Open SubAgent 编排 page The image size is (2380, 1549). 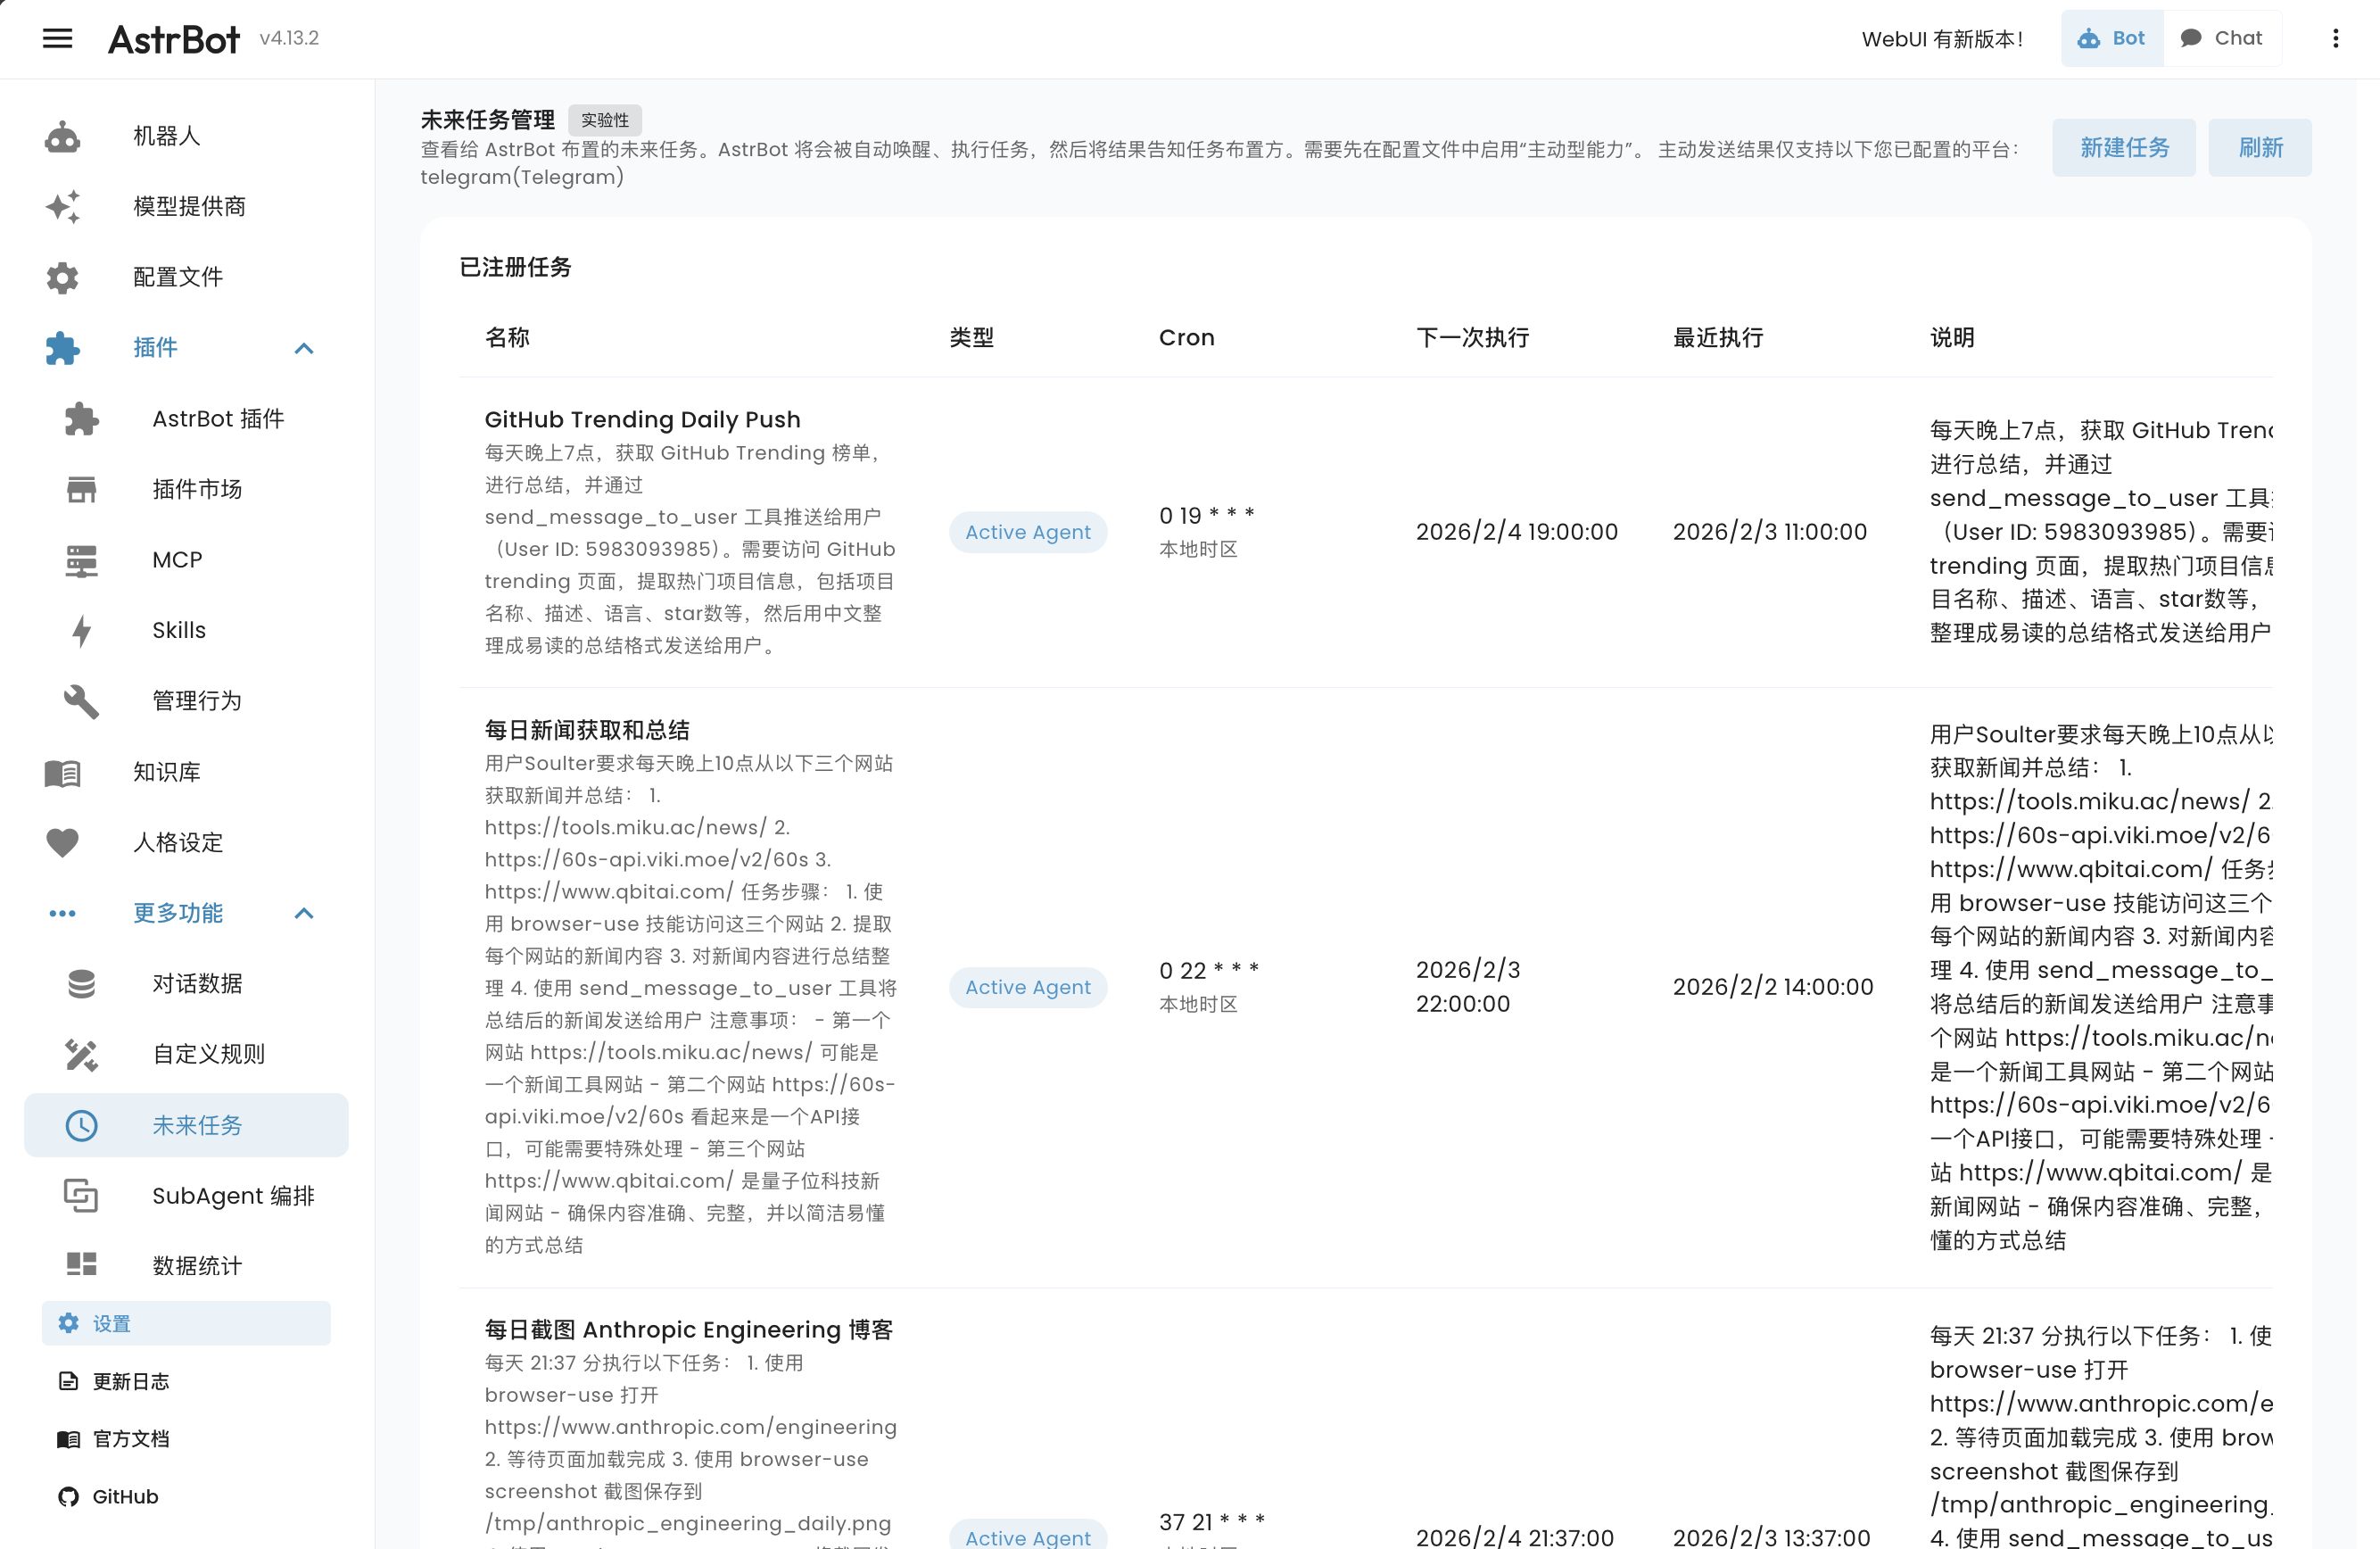(x=232, y=1196)
